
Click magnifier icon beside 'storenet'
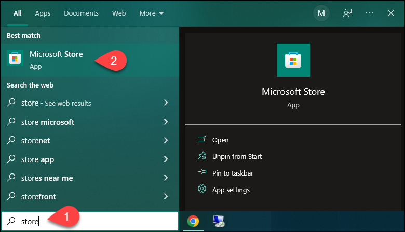point(11,140)
